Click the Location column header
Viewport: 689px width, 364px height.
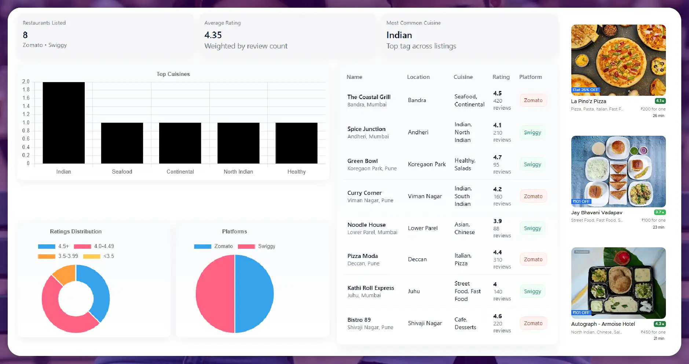[x=418, y=77]
